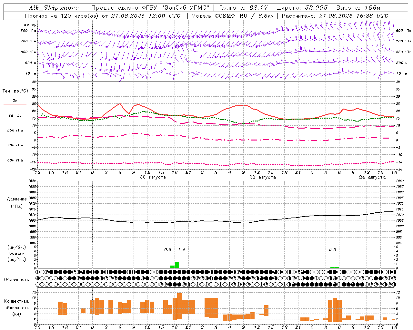Click the 23 августа date label
Image resolution: width=413 pixels, height=330 pixels.
pyautogui.click(x=263, y=177)
